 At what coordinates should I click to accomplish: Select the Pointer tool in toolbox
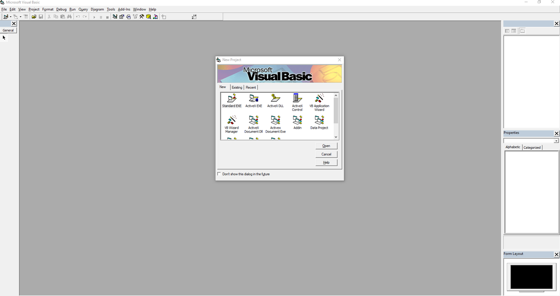[x=4, y=38]
